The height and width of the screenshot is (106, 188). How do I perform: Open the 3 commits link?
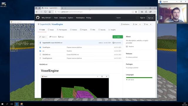click(117, 43)
